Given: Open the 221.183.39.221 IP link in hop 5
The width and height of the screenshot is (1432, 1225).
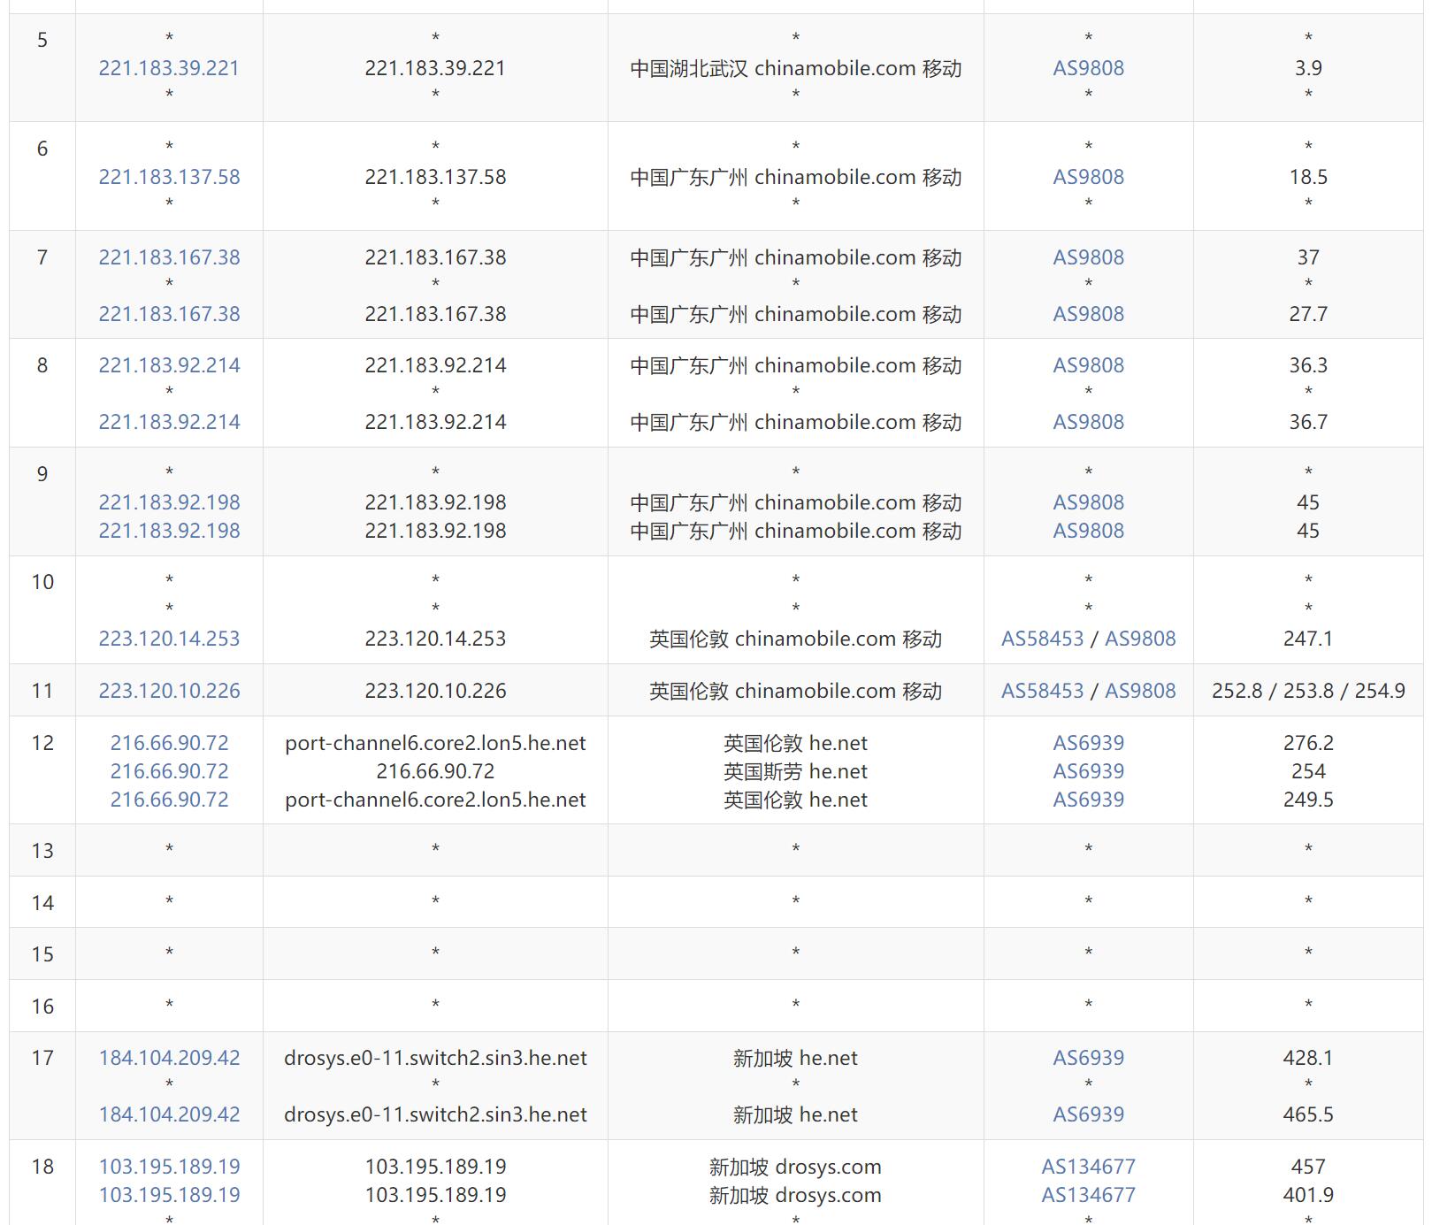Looking at the screenshot, I should pyautogui.click(x=169, y=68).
